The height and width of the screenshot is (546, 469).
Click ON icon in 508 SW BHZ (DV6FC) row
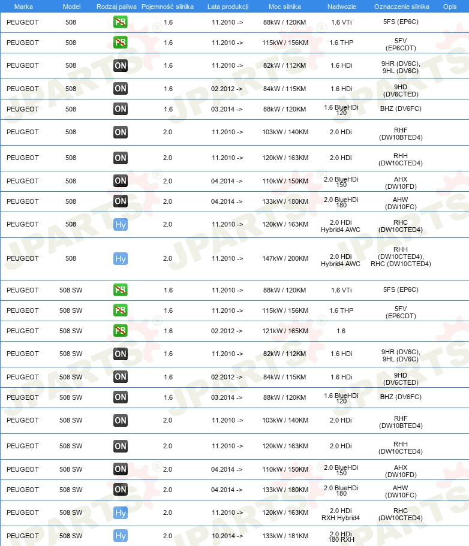[120, 397]
